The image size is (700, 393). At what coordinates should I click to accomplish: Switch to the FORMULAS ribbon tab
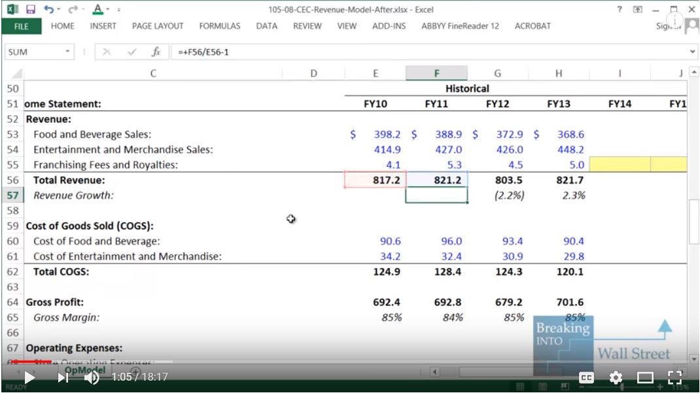click(219, 26)
